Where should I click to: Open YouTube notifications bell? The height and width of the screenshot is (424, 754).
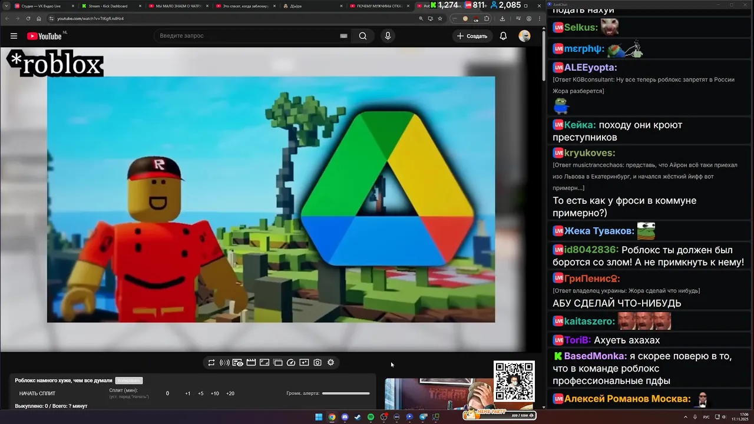tap(503, 36)
